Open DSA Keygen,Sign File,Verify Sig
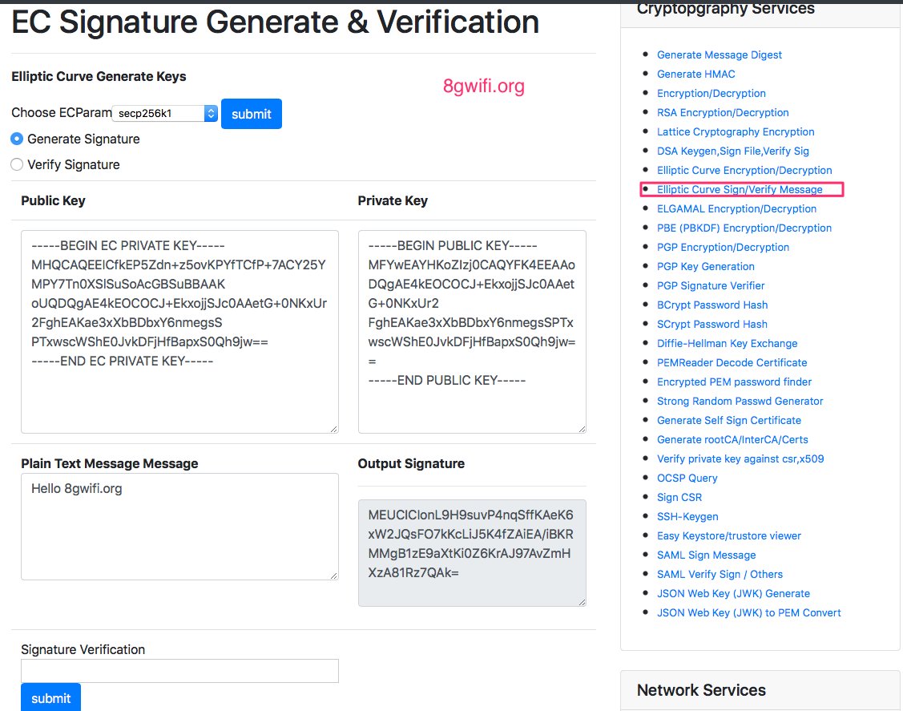 [x=733, y=151]
